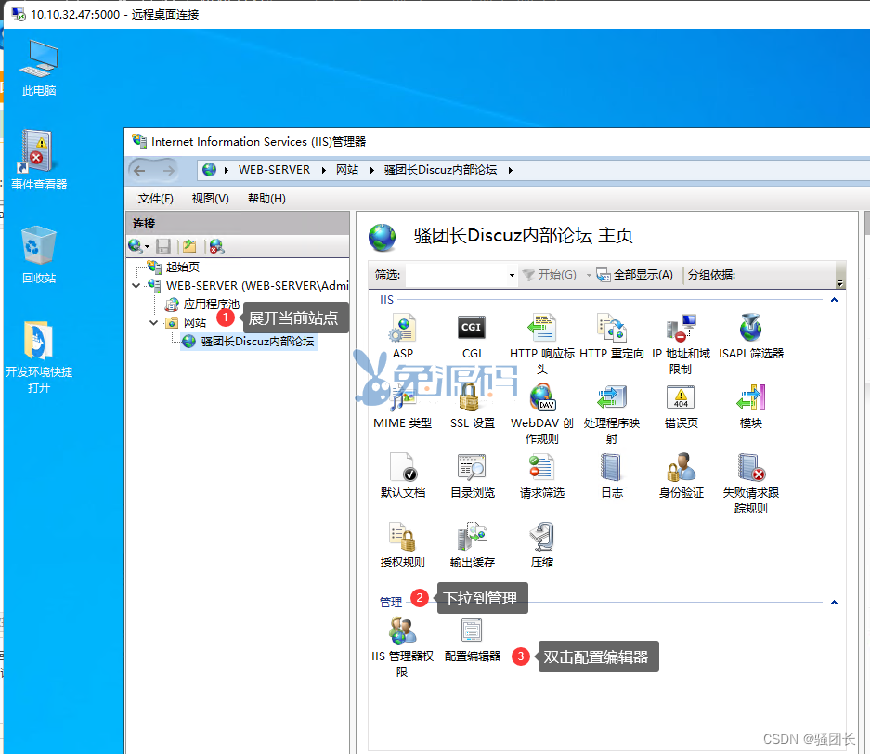
Task: Select 网站 node in the tree
Action: (x=195, y=323)
